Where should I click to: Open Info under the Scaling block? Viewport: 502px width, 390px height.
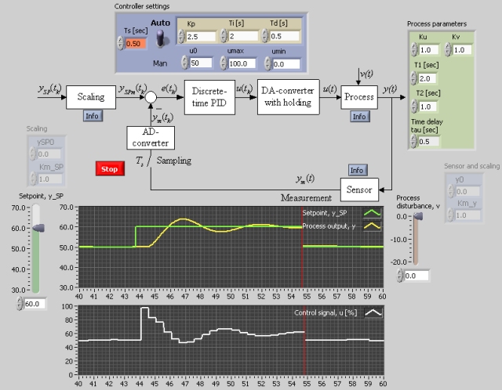(x=93, y=116)
